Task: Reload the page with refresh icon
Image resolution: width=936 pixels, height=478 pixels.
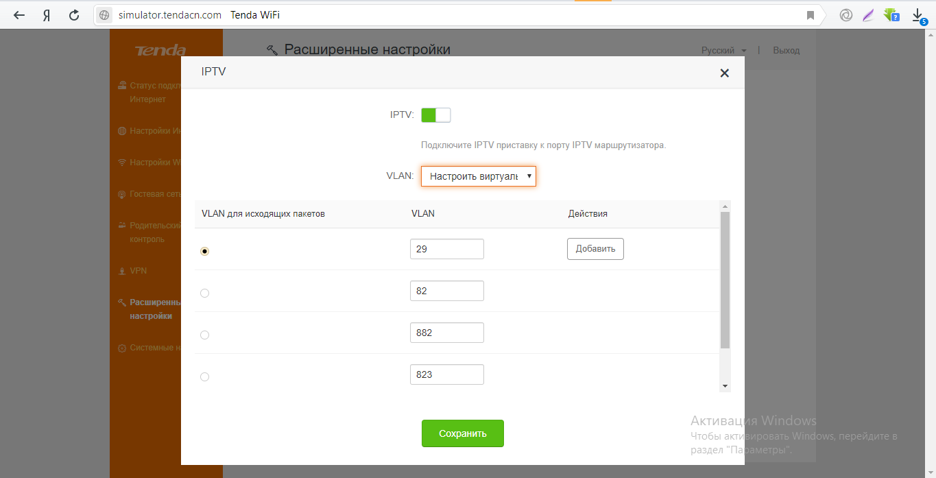Action: coord(74,15)
